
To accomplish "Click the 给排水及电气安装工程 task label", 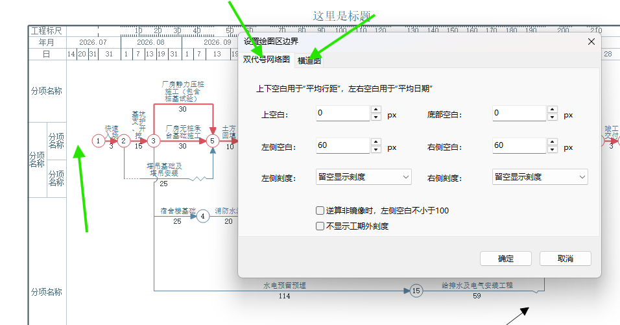I will [x=477, y=285].
